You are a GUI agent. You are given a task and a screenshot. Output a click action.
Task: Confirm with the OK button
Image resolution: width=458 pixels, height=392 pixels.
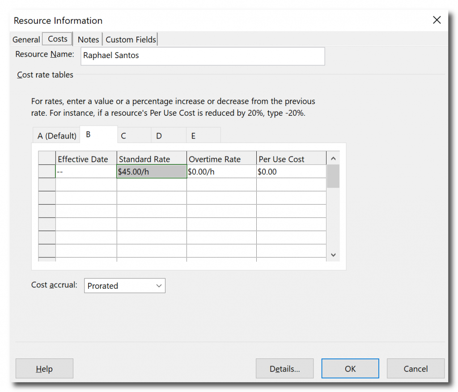(350, 369)
